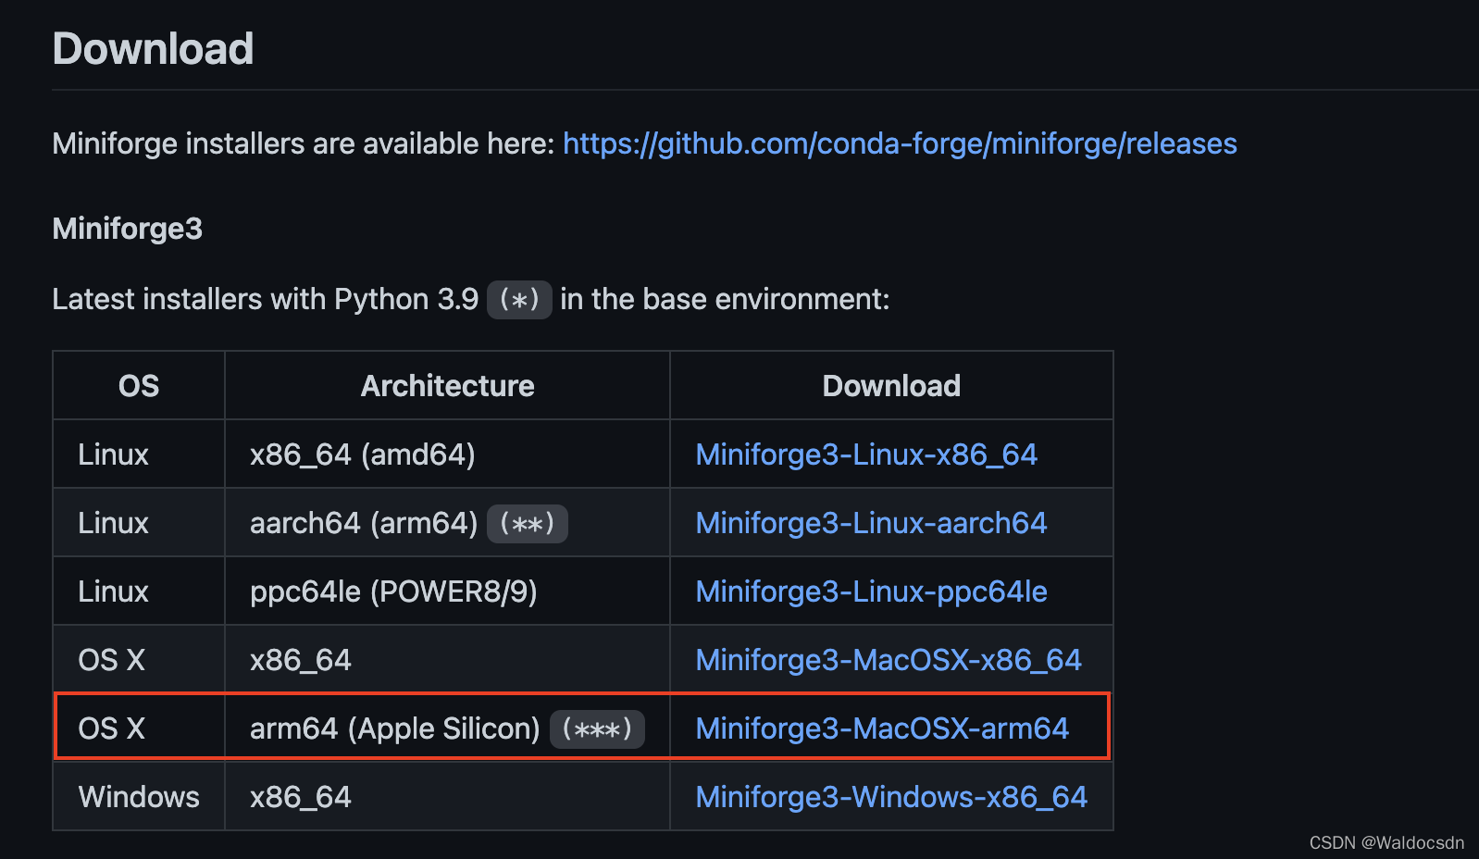
Task: Select the ppc64le (POWER8/9) architecture cell
Action: [x=447, y=591]
